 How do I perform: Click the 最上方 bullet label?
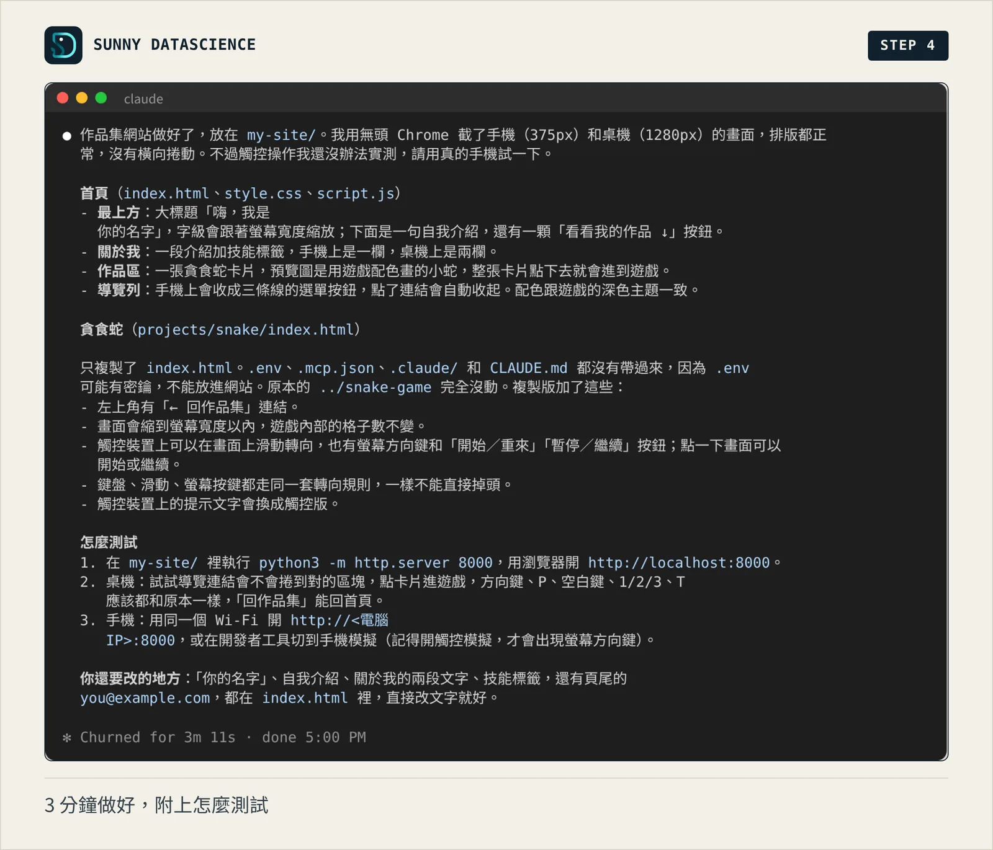coord(119,213)
